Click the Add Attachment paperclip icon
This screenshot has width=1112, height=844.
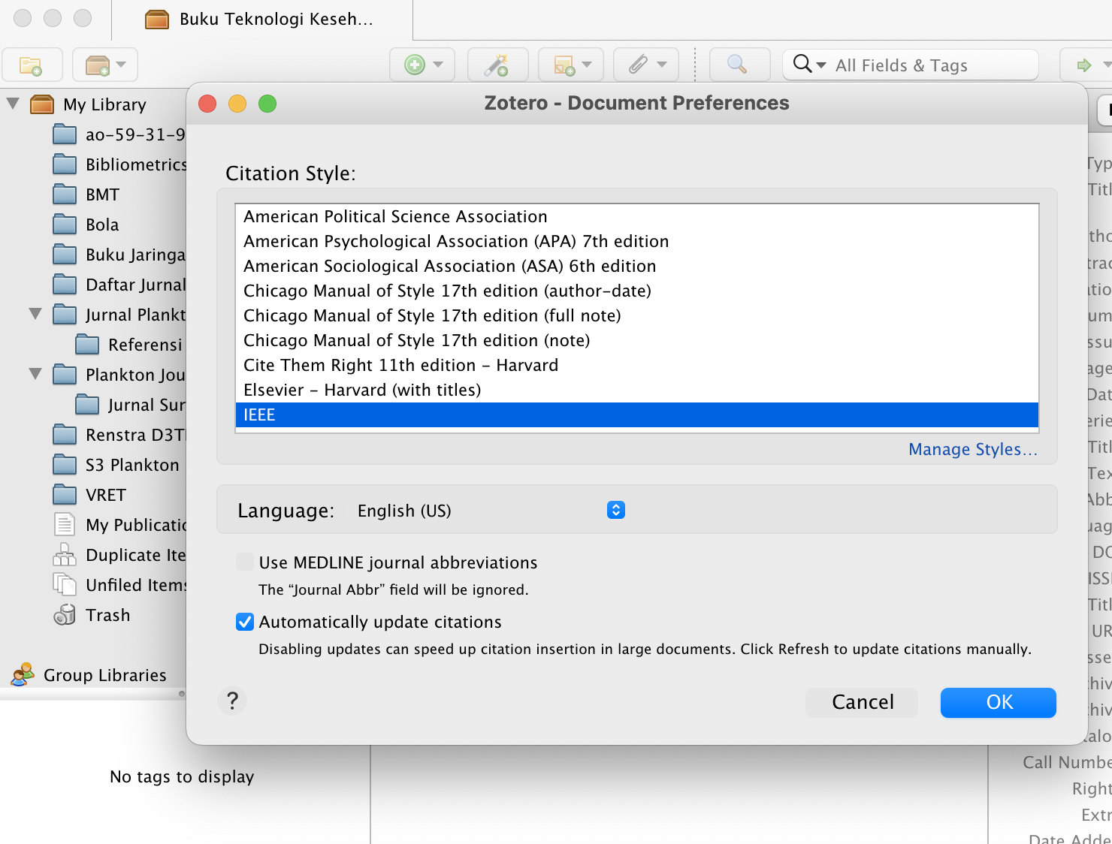(x=645, y=65)
